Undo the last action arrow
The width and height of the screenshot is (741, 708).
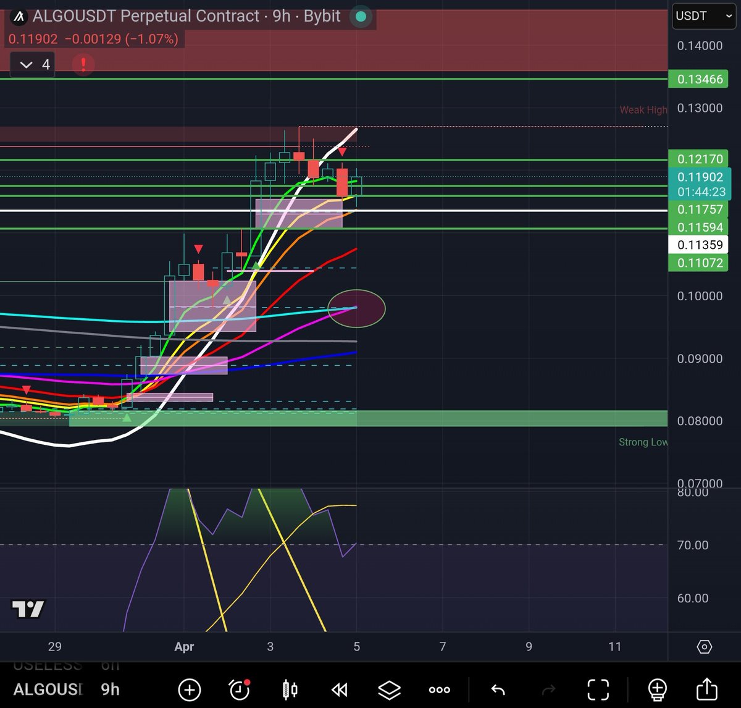498,689
